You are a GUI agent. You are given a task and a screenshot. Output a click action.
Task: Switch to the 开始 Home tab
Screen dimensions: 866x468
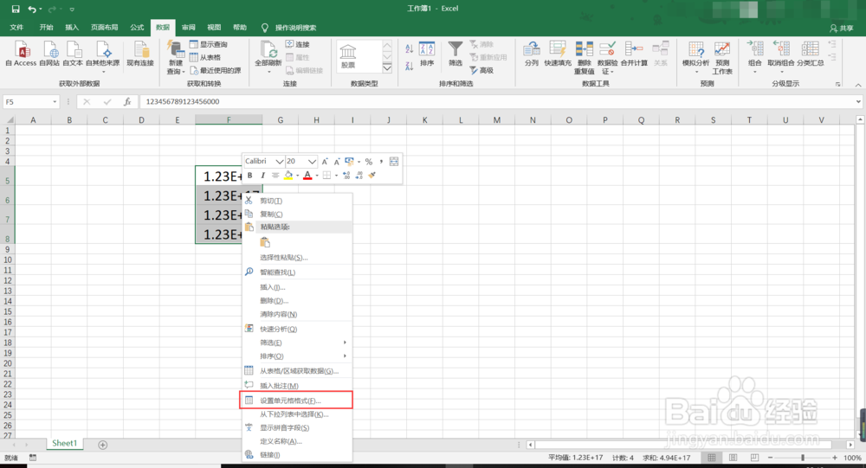click(47, 27)
